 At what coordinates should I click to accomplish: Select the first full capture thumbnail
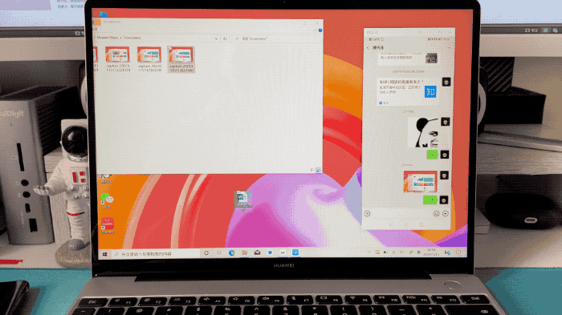pyautogui.click(x=117, y=59)
